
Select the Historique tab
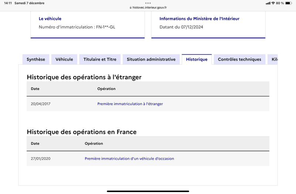197,59
